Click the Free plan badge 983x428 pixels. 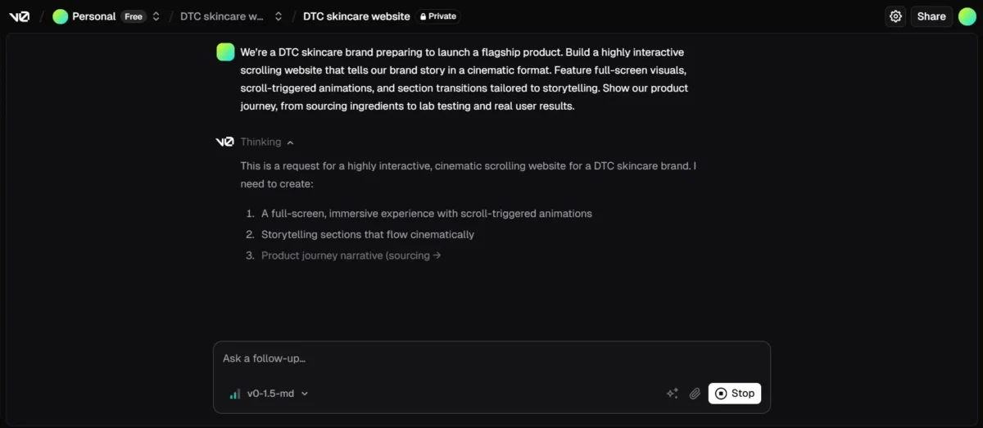(133, 16)
